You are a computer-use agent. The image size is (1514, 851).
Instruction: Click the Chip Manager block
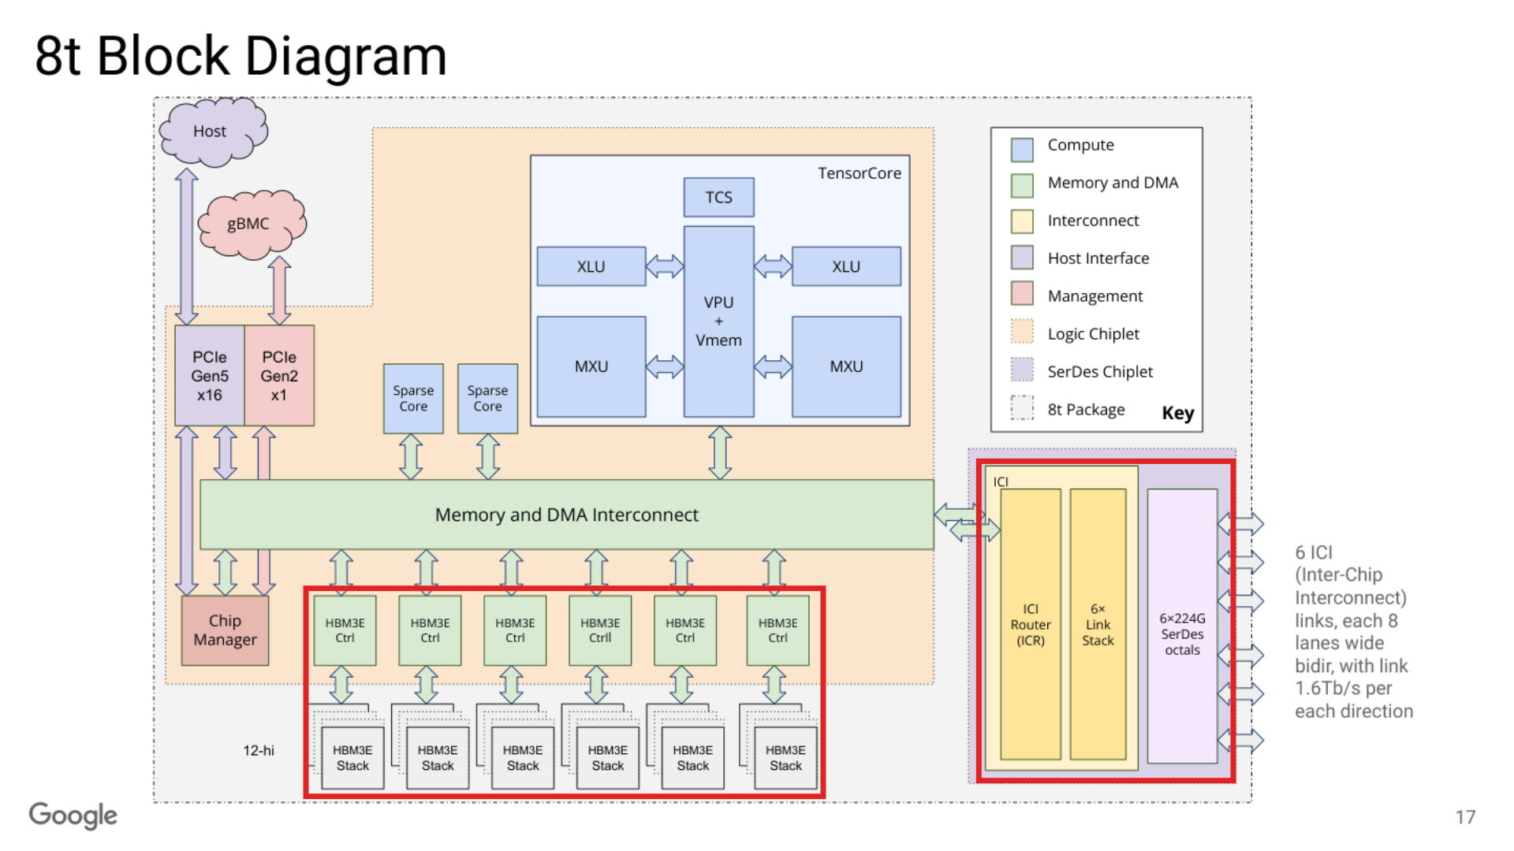(x=226, y=630)
